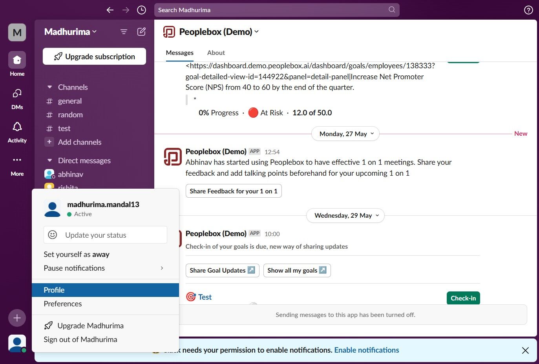This screenshot has height=364, width=539.
Task: Click the New messages marker label
Action: [x=521, y=133]
